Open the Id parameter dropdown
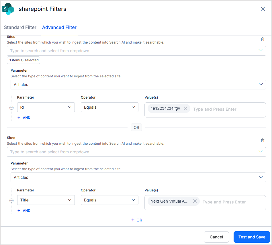Screen dimensions: 272x245 pyautogui.click(x=46, y=107)
